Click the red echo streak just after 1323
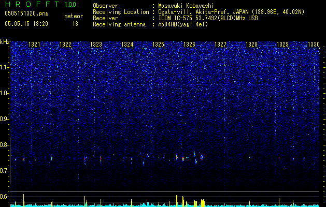326x207 pixels. click(101, 159)
